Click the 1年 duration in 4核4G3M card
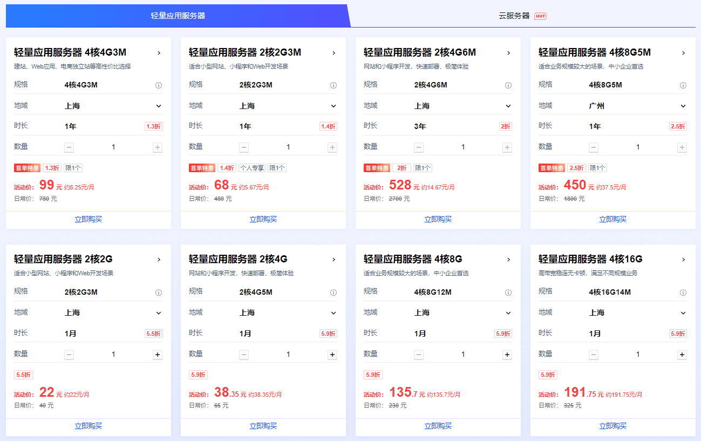Screen dimensions: 701x441 71,126
